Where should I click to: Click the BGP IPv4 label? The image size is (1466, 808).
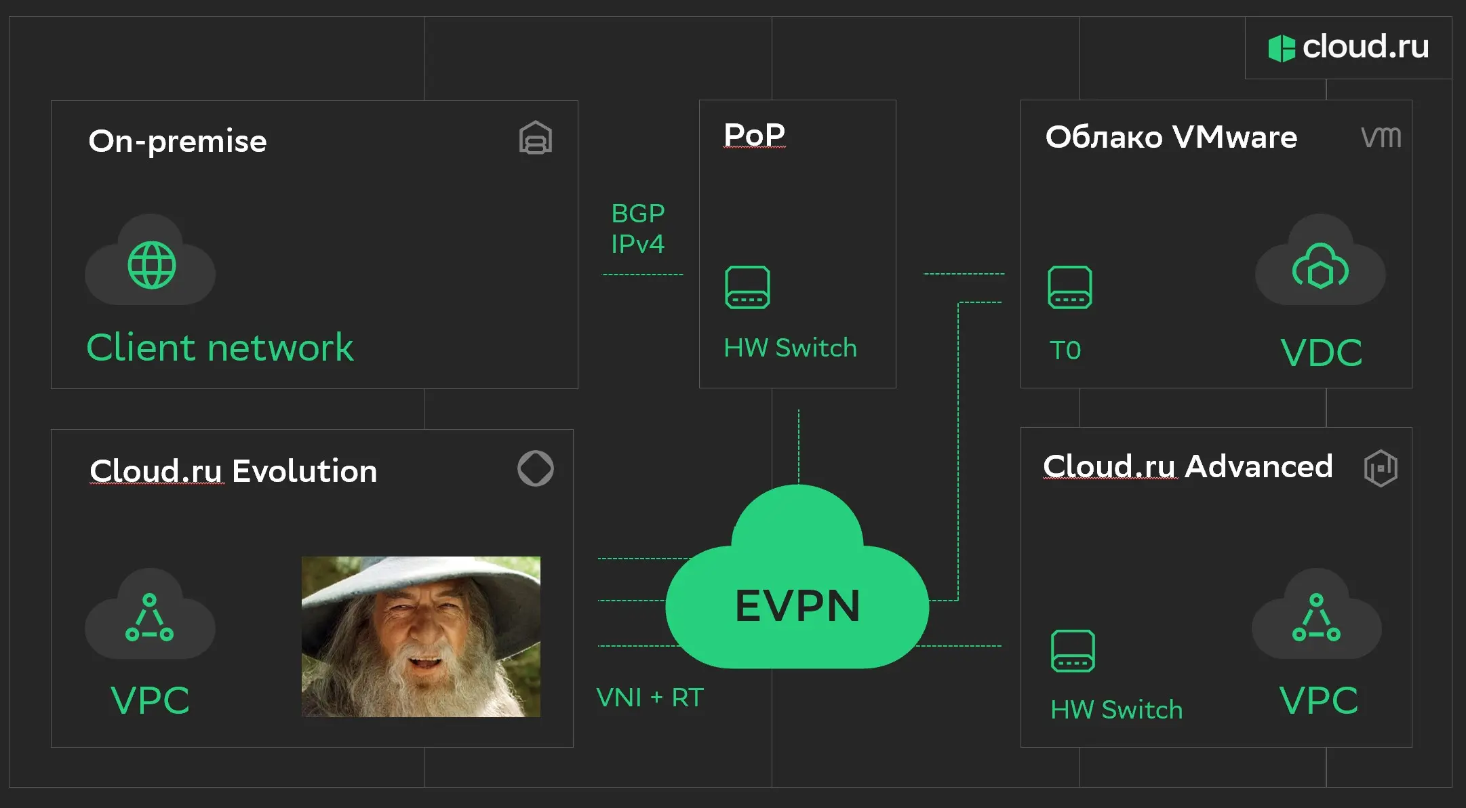638,228
